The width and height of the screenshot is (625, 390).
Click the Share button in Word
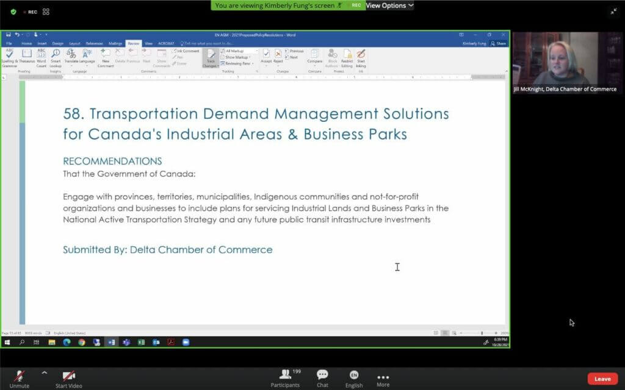[498, 43]
